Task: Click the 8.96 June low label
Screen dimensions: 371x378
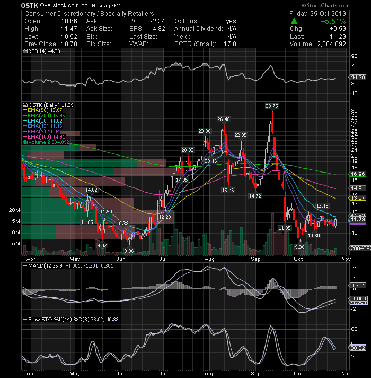Action: pyautogui.click(x=129, y=251)
